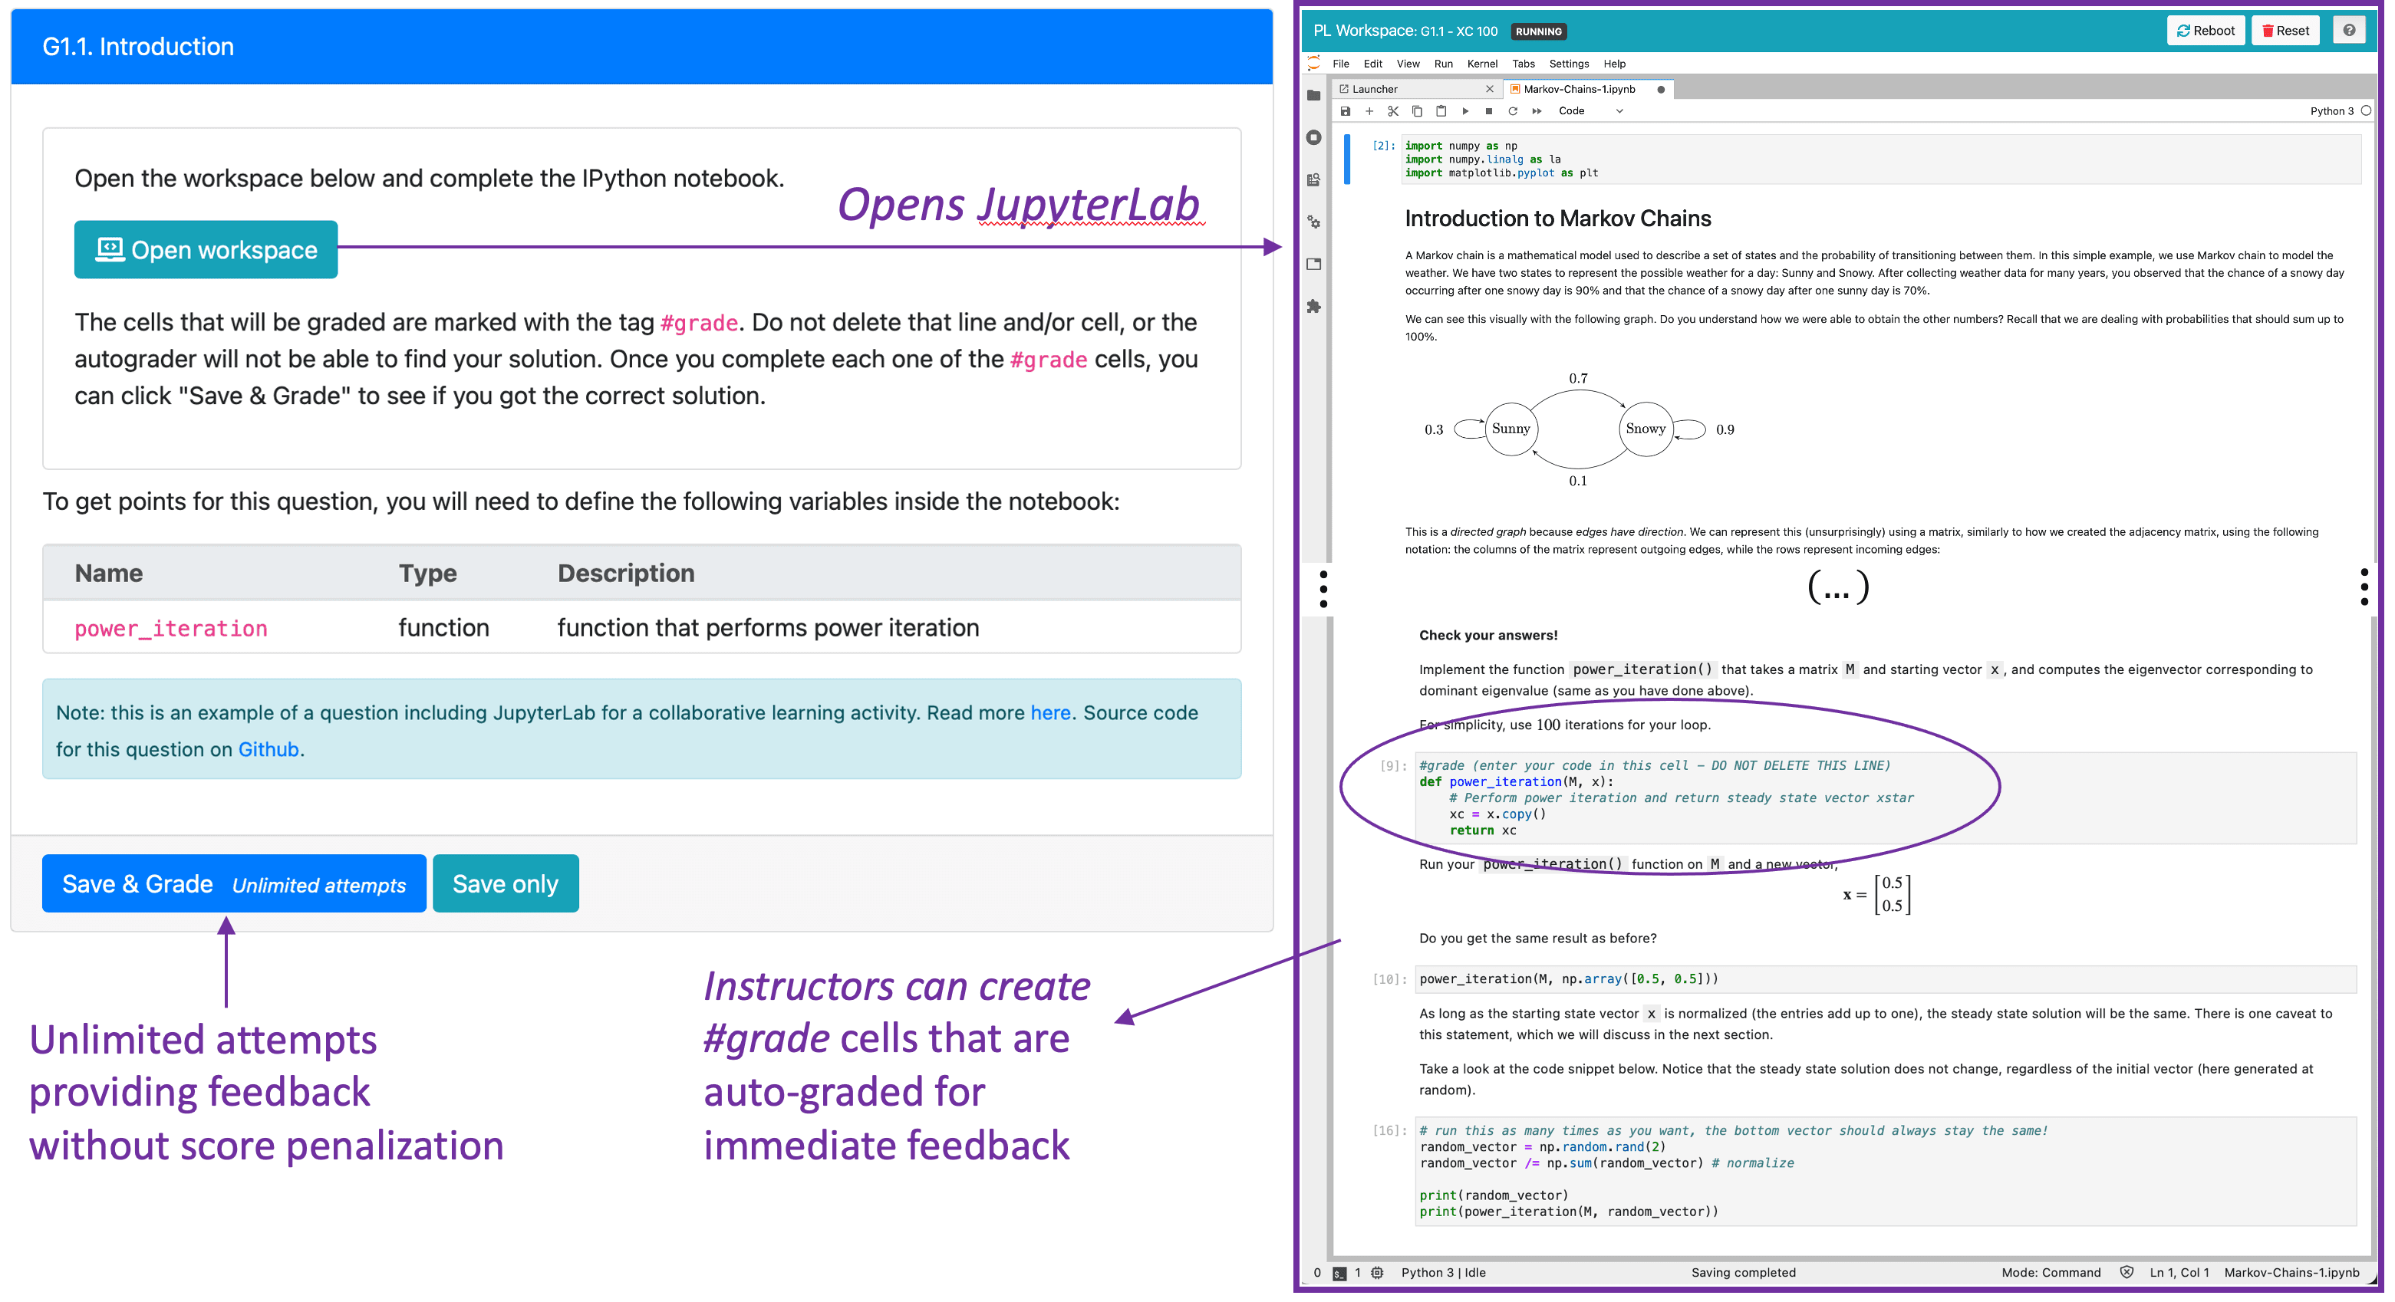The width and height of the screenshot is (2395, 1302).
Task: Click the Reboot workspace button
Action: 2206,31
